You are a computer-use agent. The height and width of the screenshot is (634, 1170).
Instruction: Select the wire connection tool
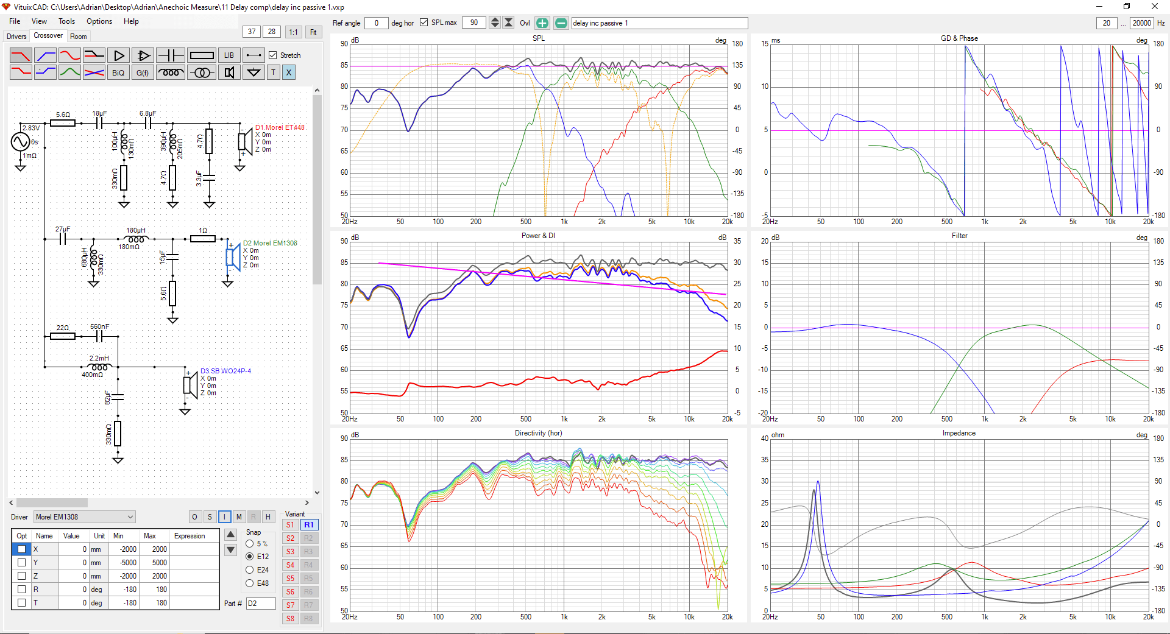point(254,55)
